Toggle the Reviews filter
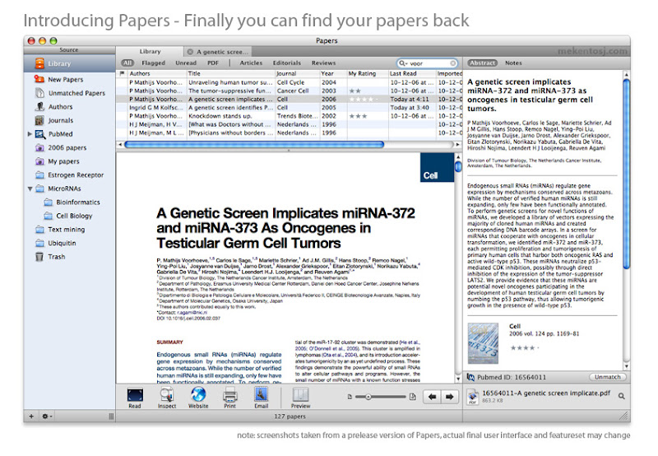 (323, 63)
